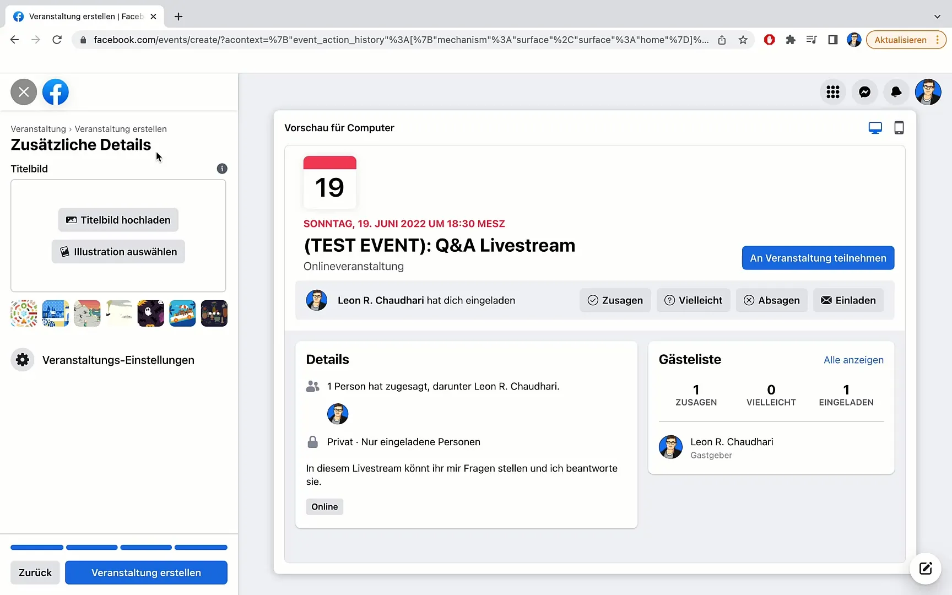The image size is (952, 595).
Task: Open the Chrome extensions puzzle icon
Action: [791, 40]
